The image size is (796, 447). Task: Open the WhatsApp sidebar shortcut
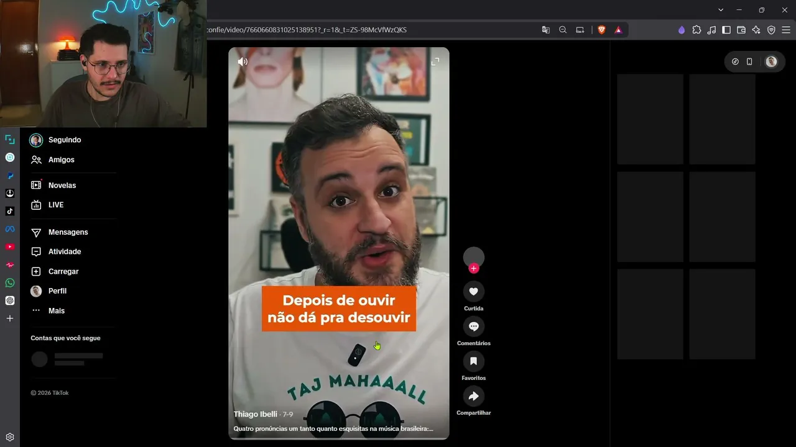(10, 282)
